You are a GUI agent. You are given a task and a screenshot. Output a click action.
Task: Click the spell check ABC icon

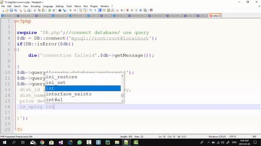point(151,10)
